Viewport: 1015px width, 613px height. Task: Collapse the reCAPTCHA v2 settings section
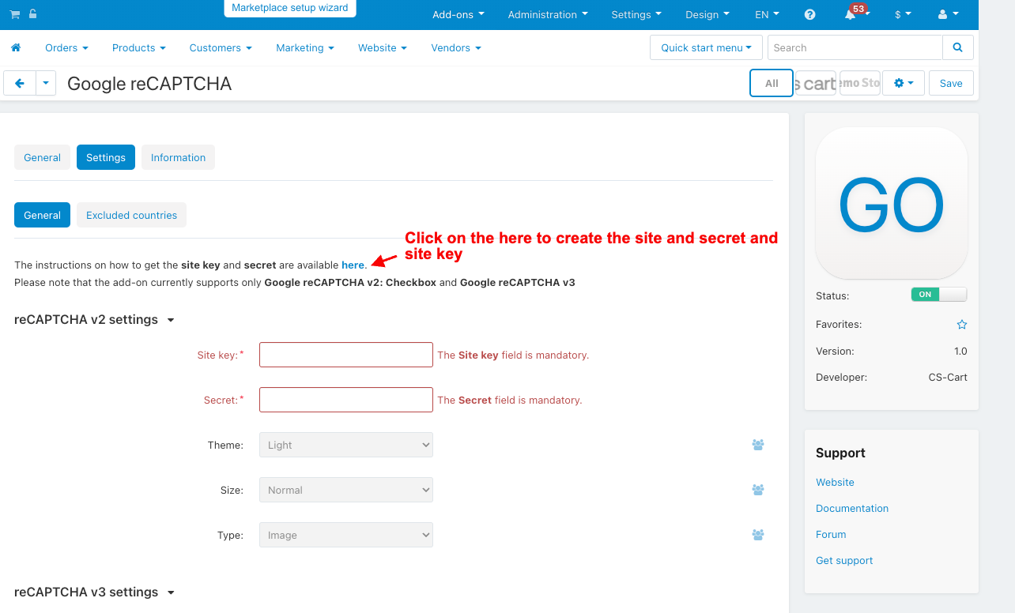pyautogui.click(x=94, y=320)
